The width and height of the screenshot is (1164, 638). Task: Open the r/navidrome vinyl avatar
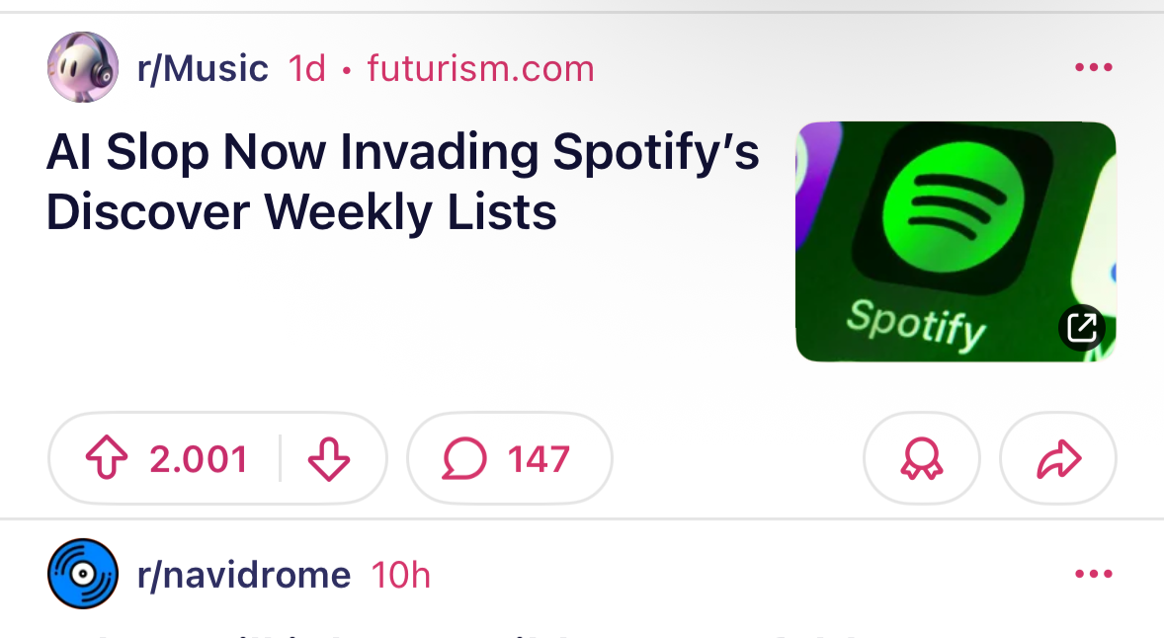[83, 574]
